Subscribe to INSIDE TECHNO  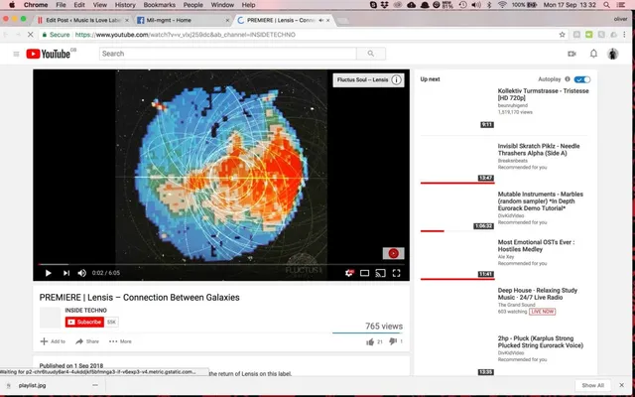tap(84, 322)
